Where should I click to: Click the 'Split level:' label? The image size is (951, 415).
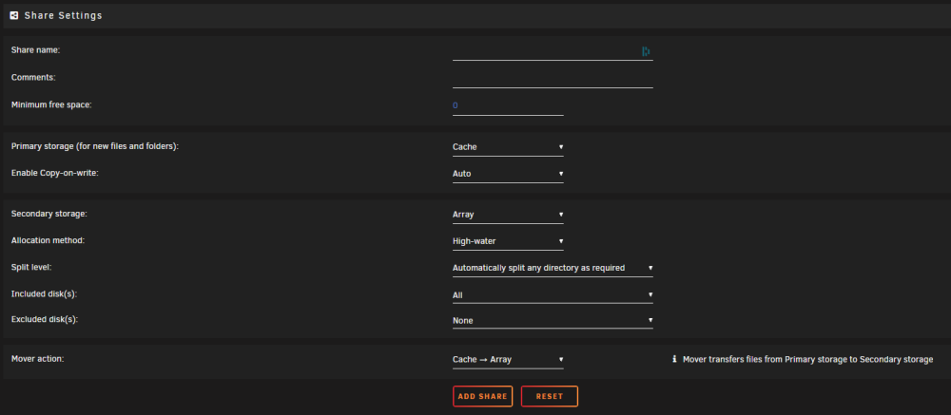coord(31,267)
